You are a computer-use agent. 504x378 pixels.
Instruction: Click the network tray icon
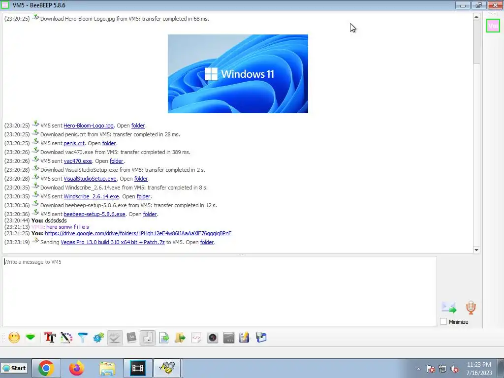click(442, 369)
